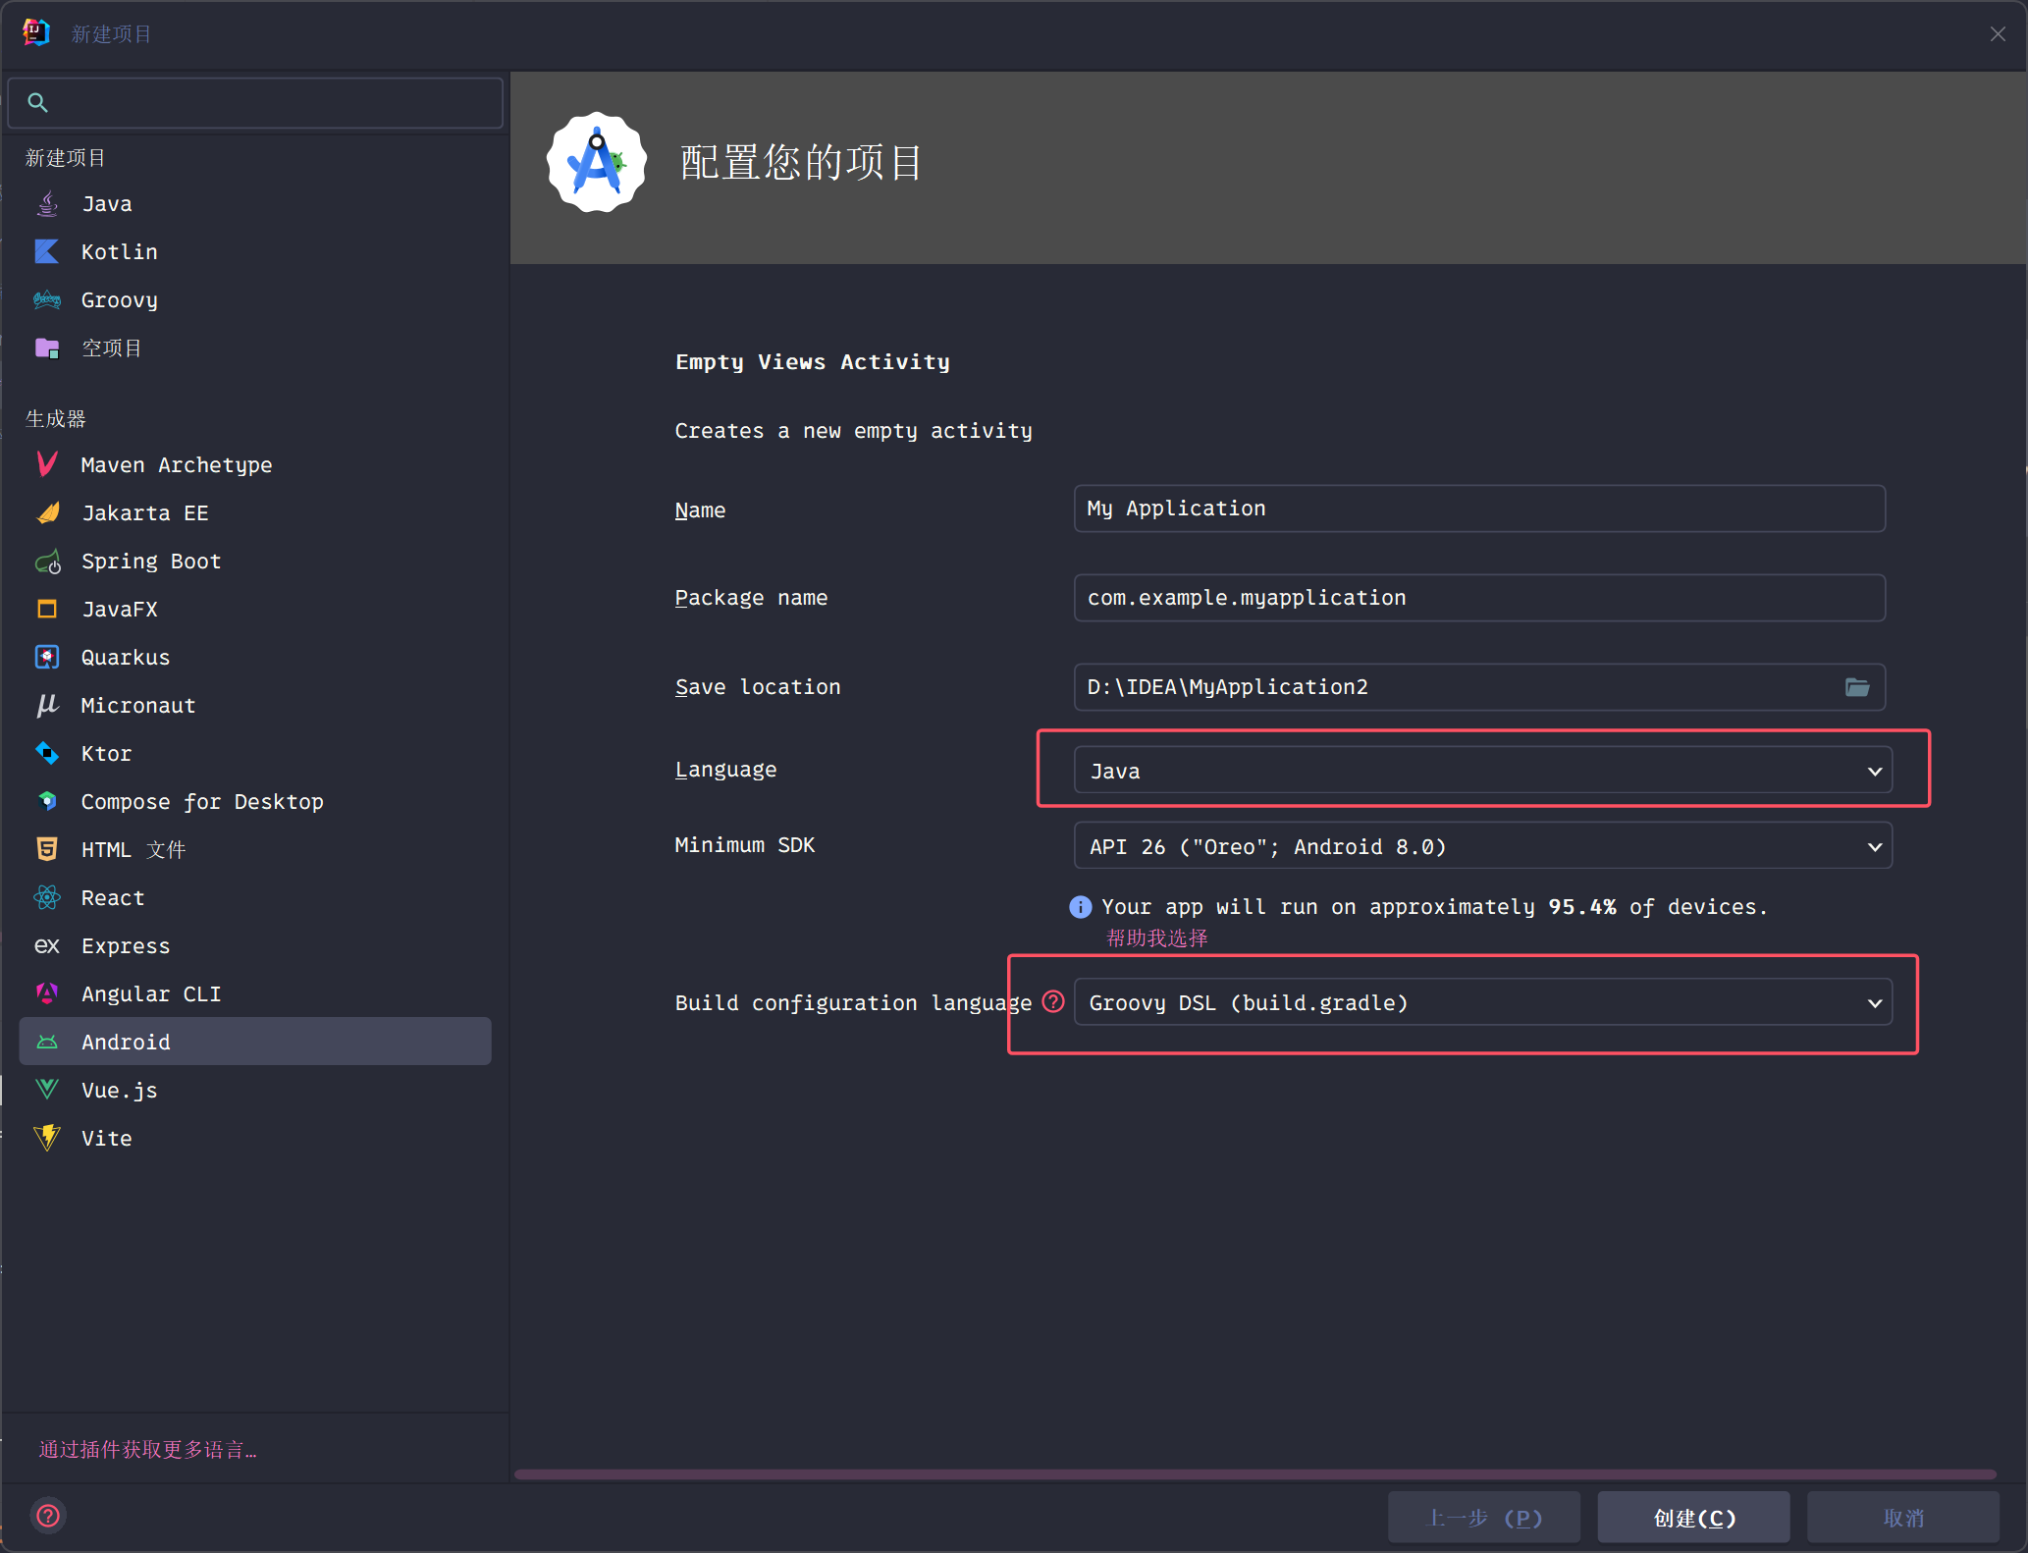This screenshot has width=2028, height=1553.
Task: Click the React generator icon
Action: point(47,897)
